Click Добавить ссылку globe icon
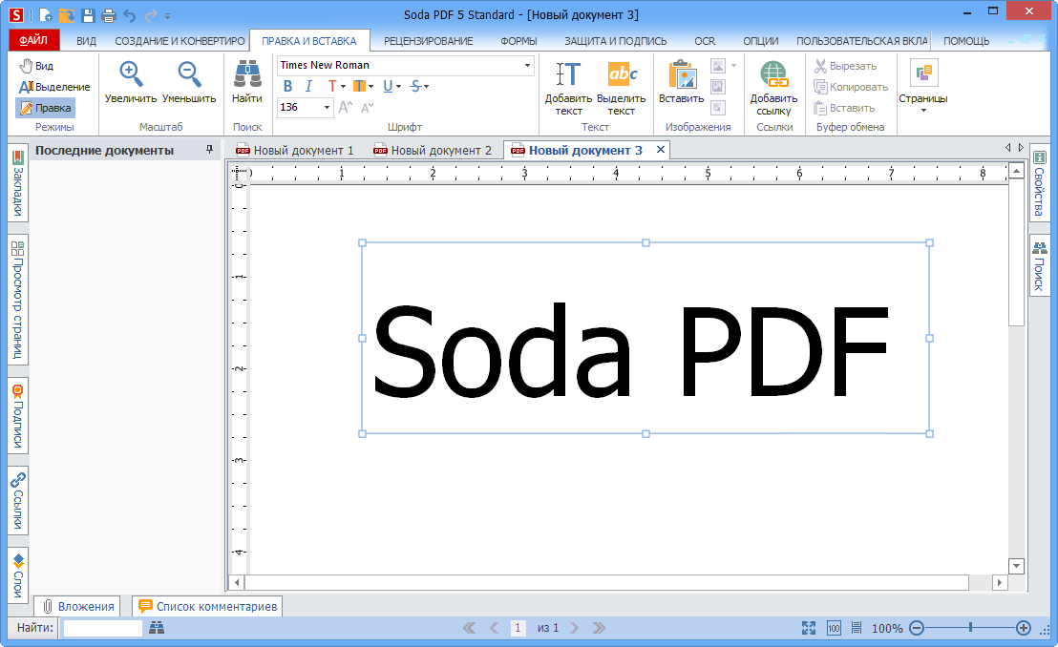1058x647 pixels. pyautogui.click(x=773, y=89)
